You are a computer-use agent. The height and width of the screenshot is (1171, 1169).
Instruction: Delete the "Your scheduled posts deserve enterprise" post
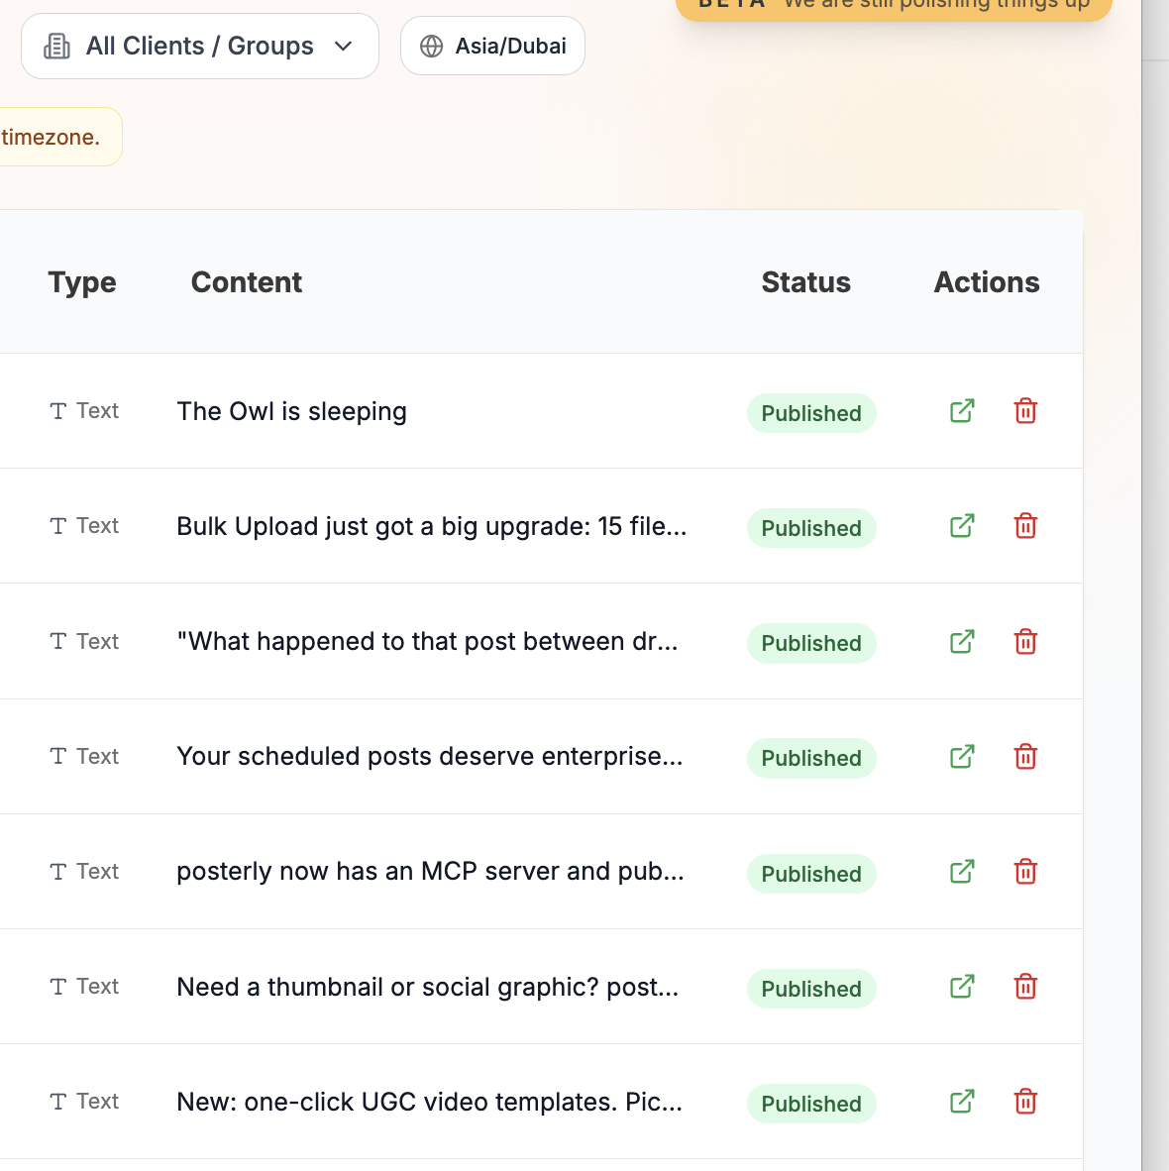pyautogui.click(x=1025, y=756)
